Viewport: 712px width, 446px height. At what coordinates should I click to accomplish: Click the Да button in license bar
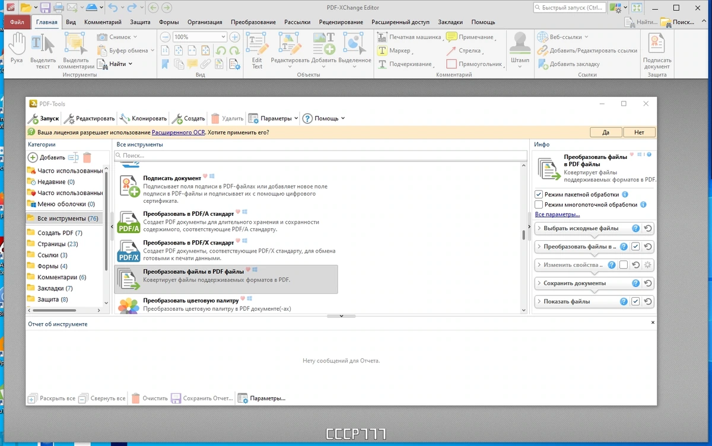pos(606,132)
